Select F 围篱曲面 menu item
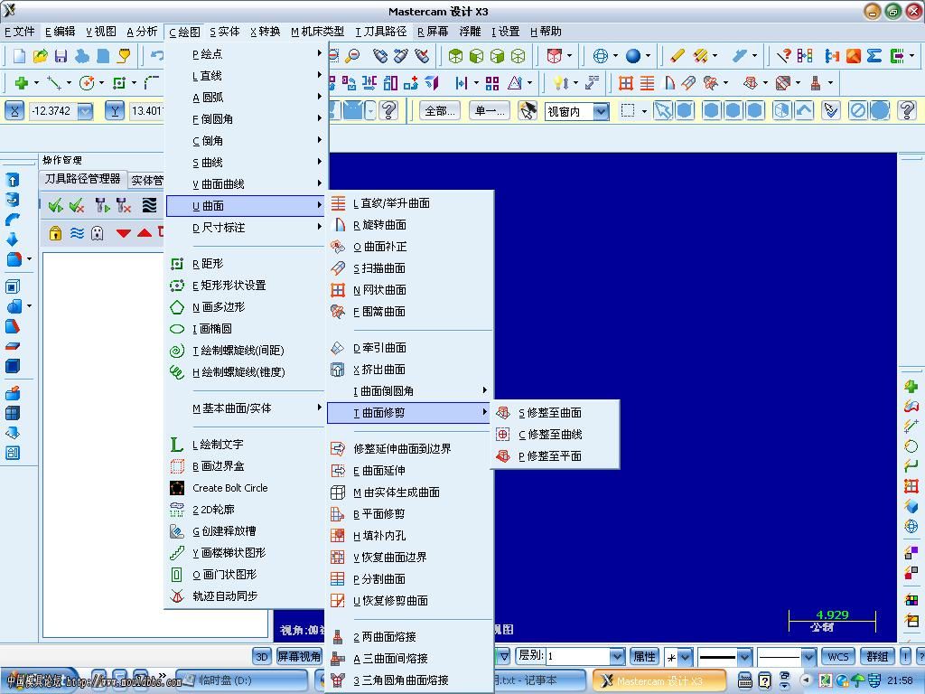The image size is (925, 694). click(409, 312)
